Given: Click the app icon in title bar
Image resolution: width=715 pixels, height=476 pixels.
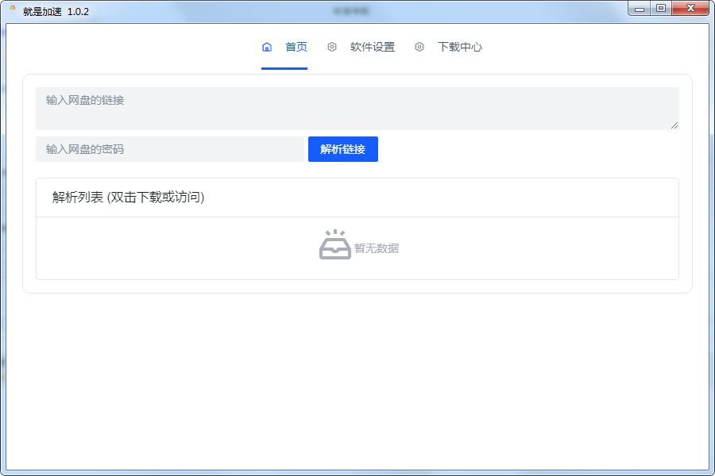Looking at the screenshot, I should 12,10.
